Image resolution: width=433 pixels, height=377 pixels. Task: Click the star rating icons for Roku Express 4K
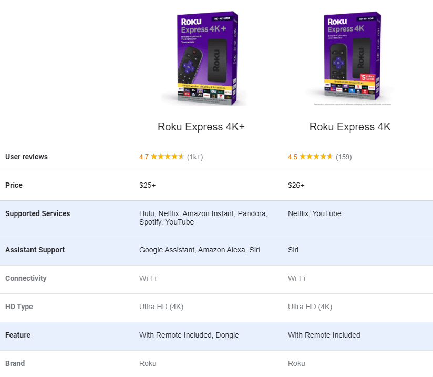point(316,157)
